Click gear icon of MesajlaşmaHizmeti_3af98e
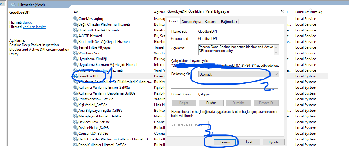Screen dimensions: 349x148 click(x=75, y=116)
